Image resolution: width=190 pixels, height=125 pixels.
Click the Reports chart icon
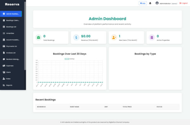pos(4,85)
